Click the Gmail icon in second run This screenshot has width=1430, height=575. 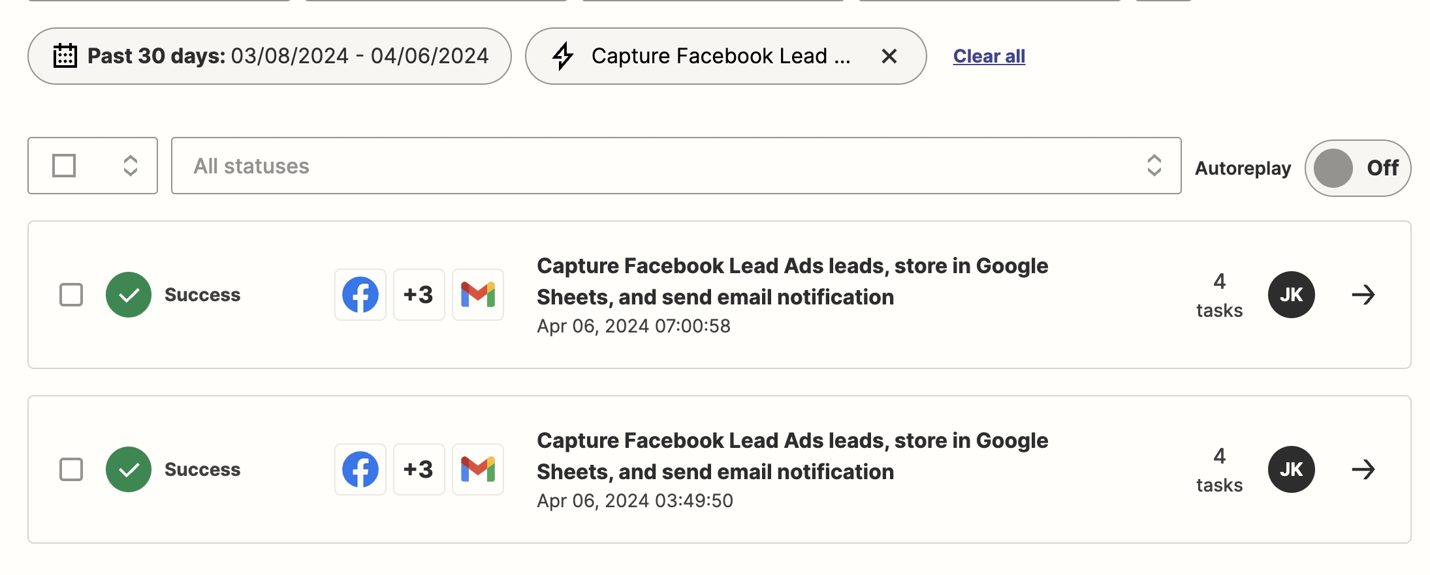(477, 469)
